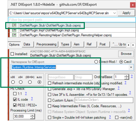This screenshot has height=121, width=136.
Task: Click tab scroll right arrow
Action: point(133,45)
